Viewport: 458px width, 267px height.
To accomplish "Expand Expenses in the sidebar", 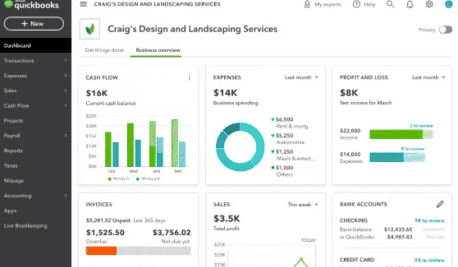I will pyautogui.click(x=36, y=76).
